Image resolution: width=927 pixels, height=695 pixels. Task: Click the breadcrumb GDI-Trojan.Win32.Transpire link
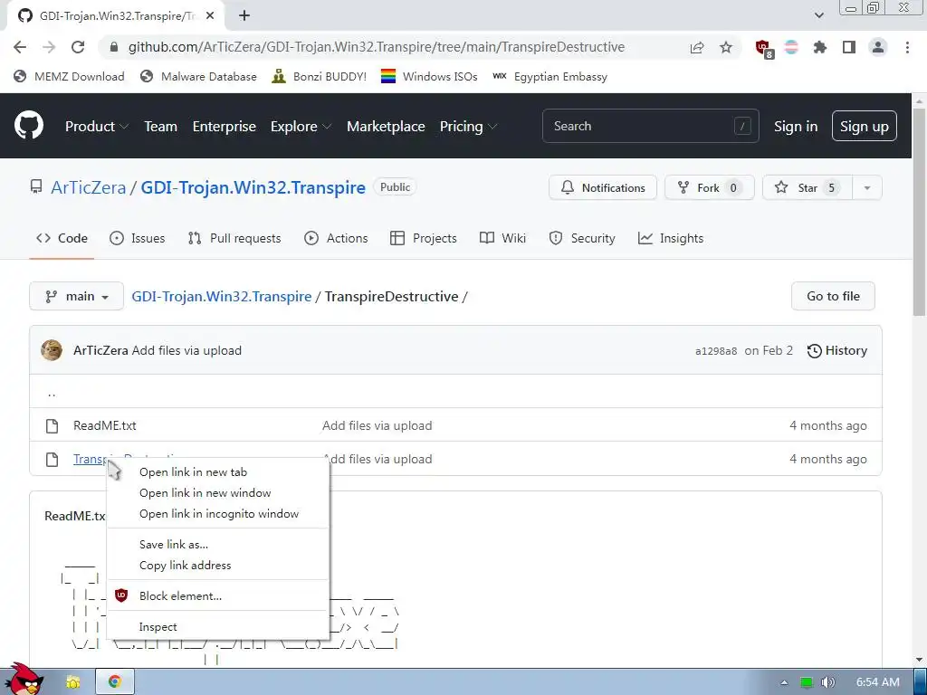(221, 296)
